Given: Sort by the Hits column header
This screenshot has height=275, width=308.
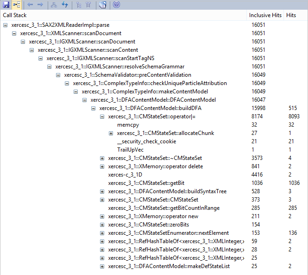Looking at the screenshot, I should [291, 15].
